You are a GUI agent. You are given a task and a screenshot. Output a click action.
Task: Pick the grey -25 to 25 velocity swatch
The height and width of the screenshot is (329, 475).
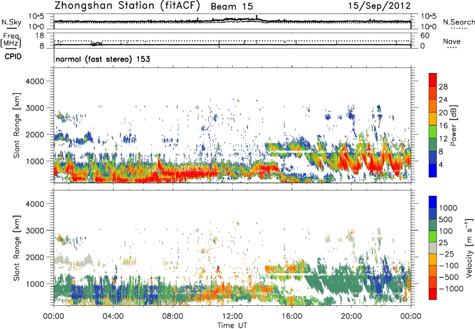[x=433, y=248]
